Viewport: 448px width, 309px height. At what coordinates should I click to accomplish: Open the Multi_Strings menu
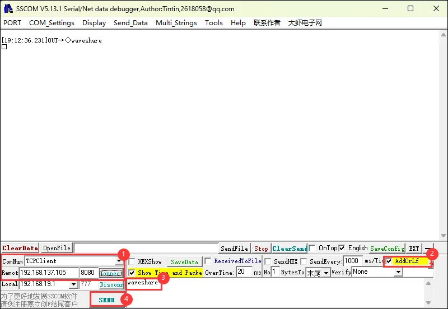tap(176, 23)
